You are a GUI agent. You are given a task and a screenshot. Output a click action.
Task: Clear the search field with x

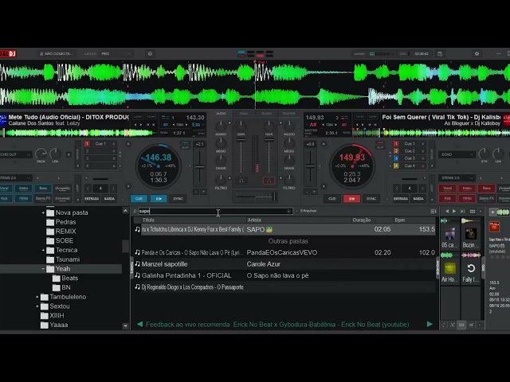[x=288, y=211]
